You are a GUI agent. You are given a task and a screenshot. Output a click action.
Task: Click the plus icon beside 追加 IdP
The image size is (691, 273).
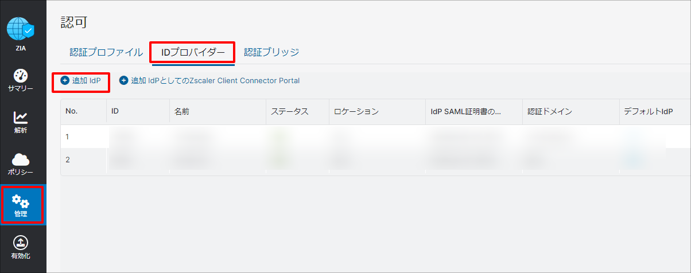65,81
